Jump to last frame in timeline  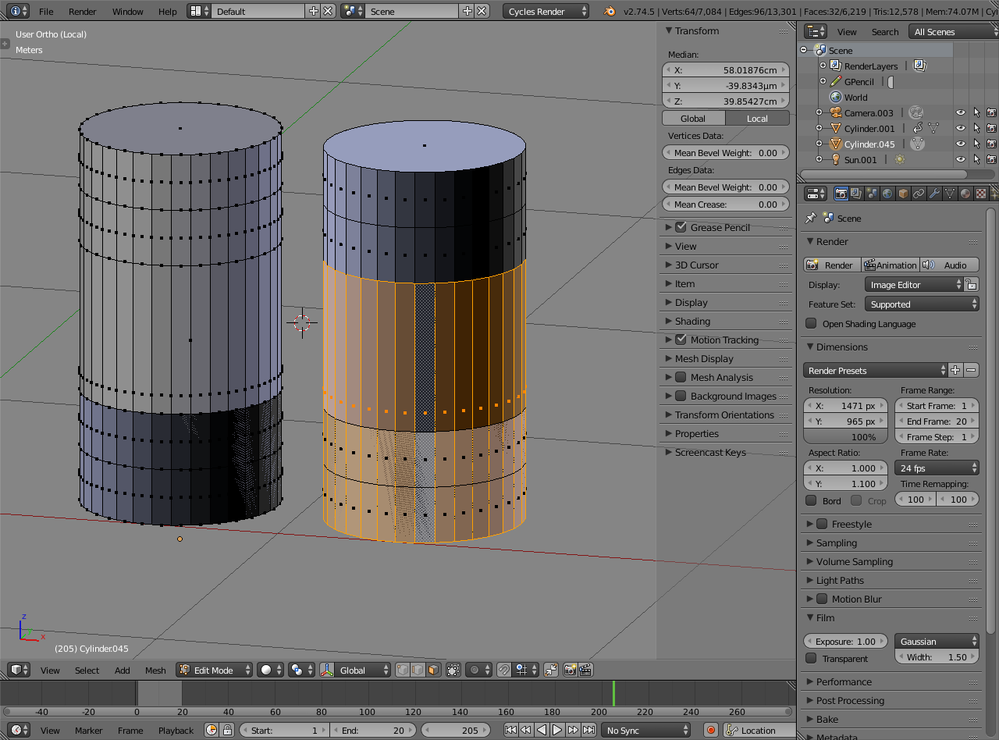click(588, 731)
